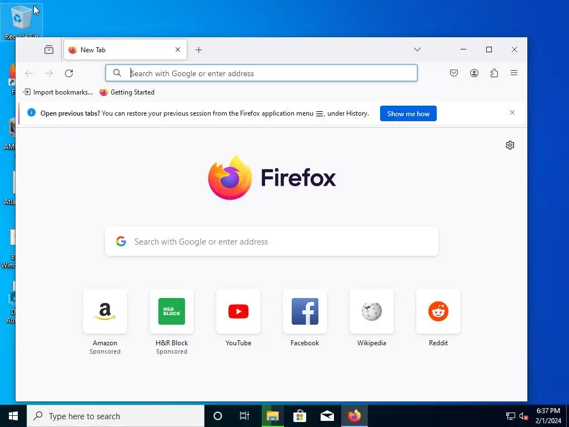Select the New Tab tab
The image size is (569, 427).
point(125,49)
